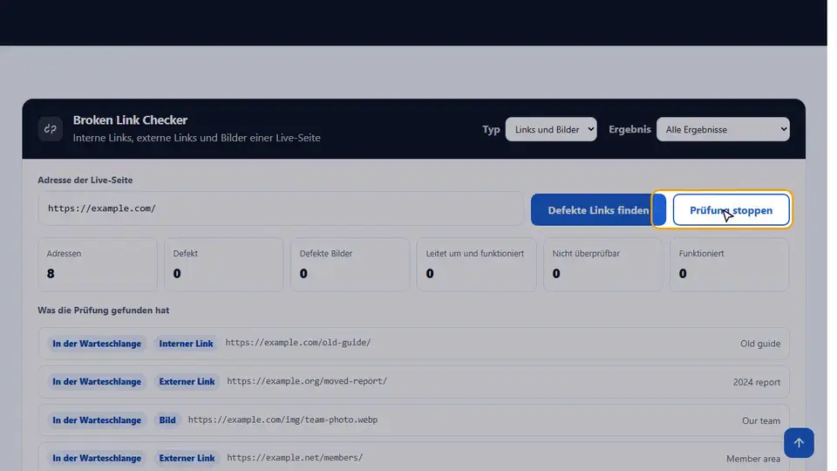
Task: Click the scroll-to-top arrow button
Action: [x=799, y=443]
